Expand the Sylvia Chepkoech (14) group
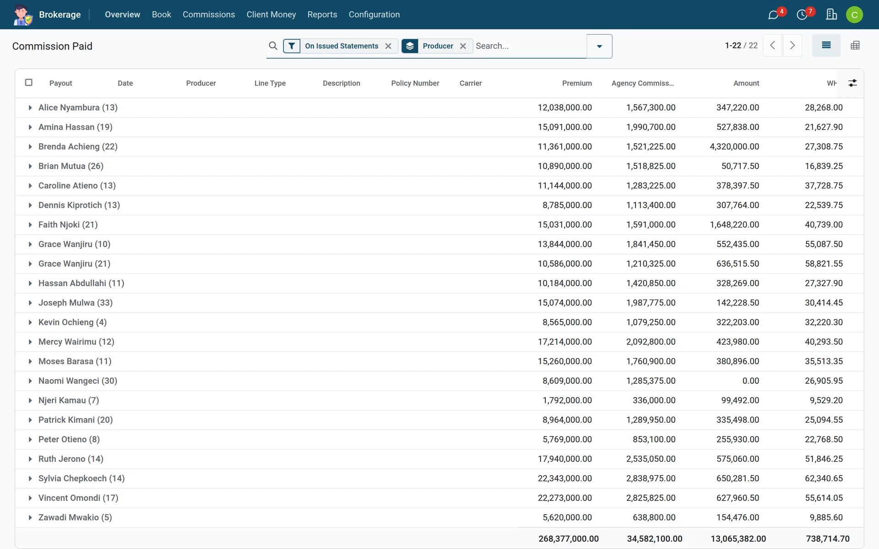Viewport: 879px width, 549px height. [30, 479]
